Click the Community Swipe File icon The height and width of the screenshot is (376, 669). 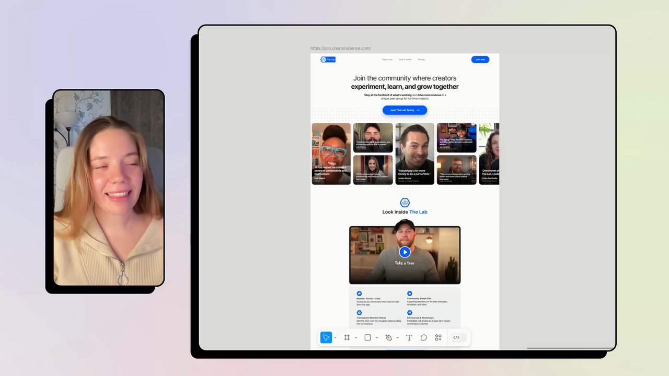point(410,293)
